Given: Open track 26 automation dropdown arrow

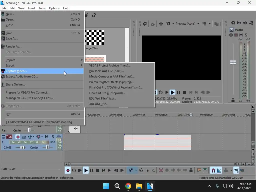Looking at the screenshot, I should [x=42, y=137].
